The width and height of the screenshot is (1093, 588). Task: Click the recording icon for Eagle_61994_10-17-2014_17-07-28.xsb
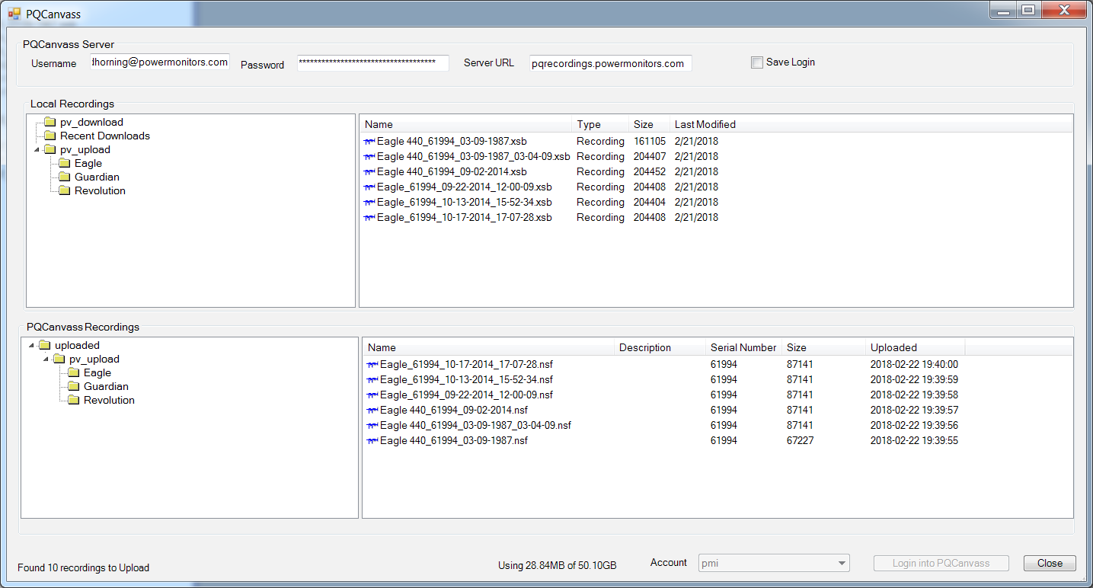coord(370,217)
